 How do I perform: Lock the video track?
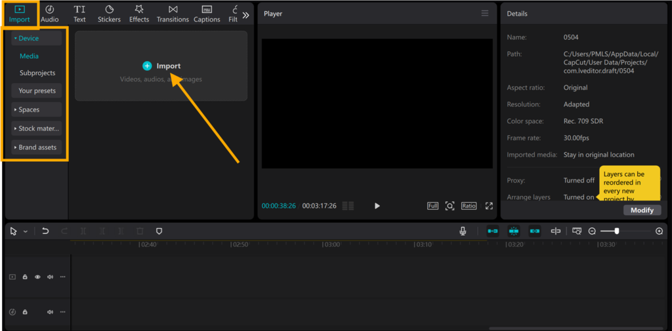pyautogui.click(x=25, y=277)
